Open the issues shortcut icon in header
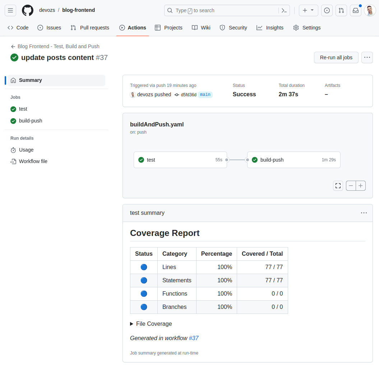The width and height of the screenshot is (379, 366). [327, 10]
